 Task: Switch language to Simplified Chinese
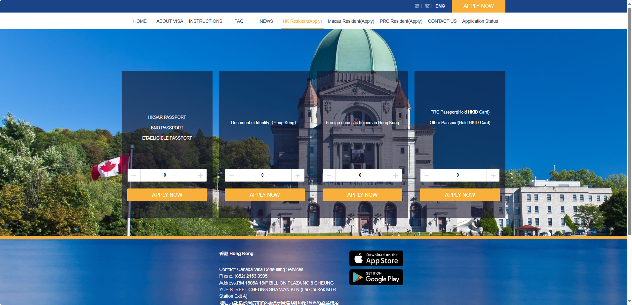tap(417, 6)
